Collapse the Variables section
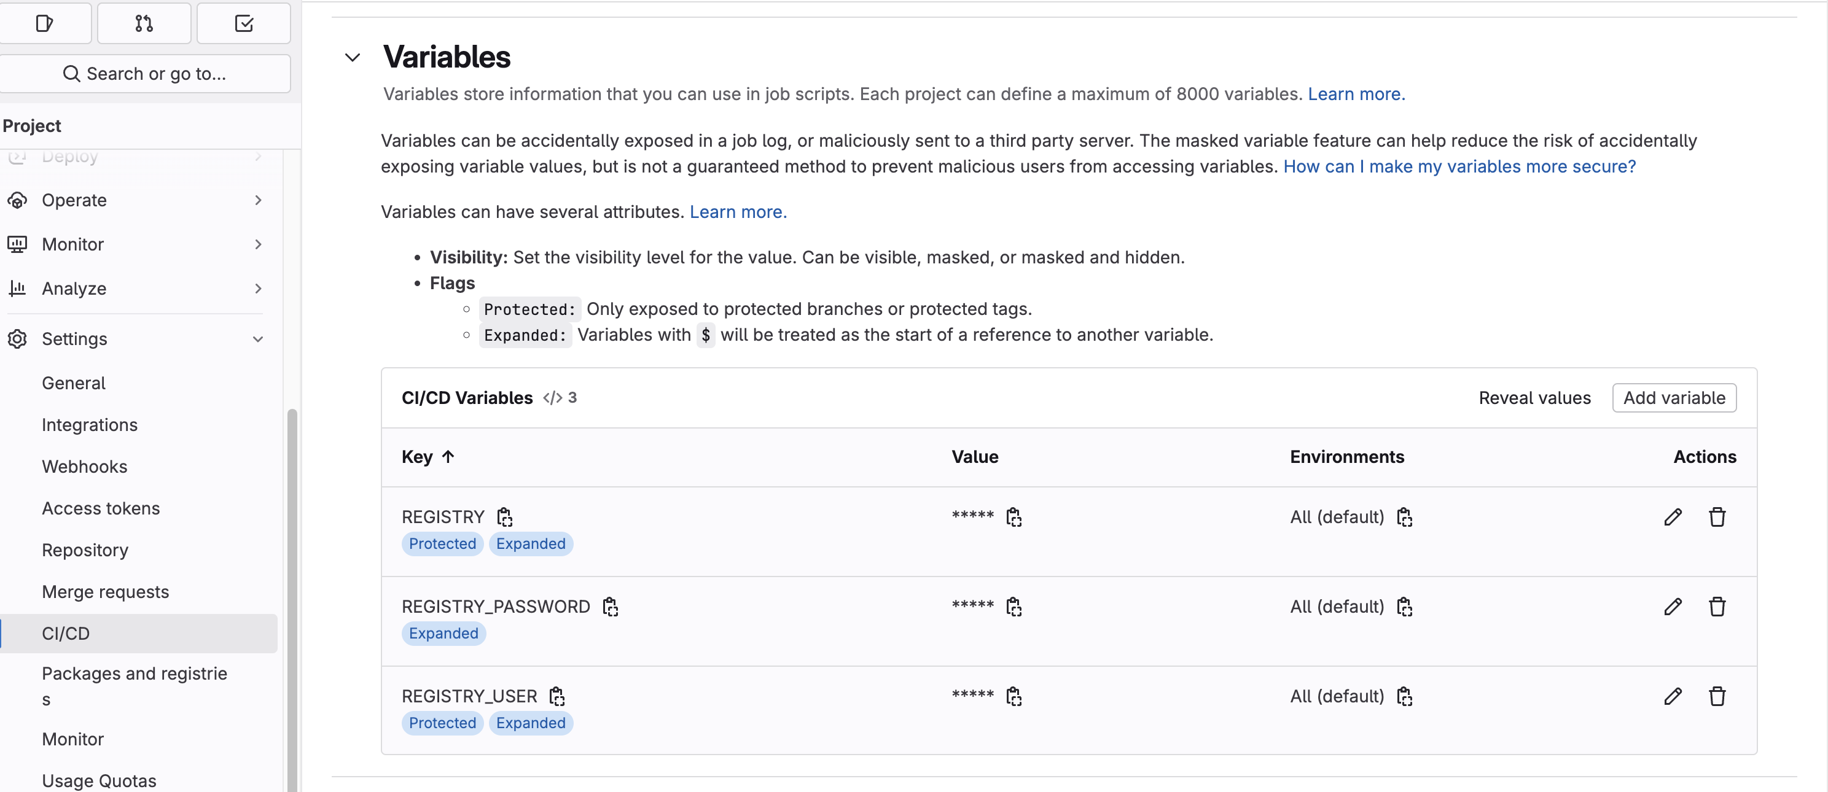The height and width of the screenshot is (792, 1828). pos(353,58)
